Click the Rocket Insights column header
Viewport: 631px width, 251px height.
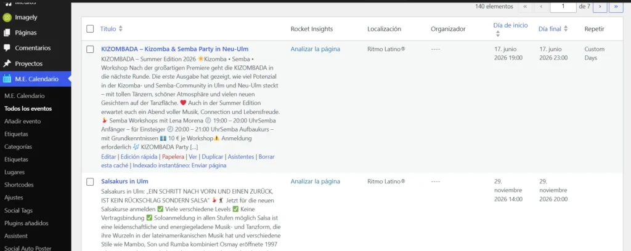click(x=311, y=29)
